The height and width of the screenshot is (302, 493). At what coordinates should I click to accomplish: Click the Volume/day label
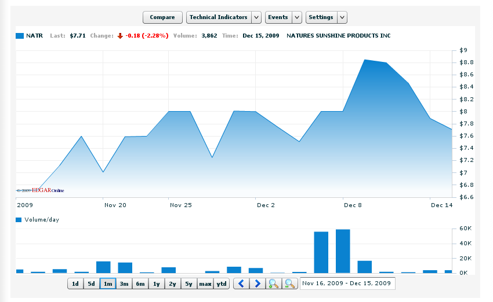click(x=42, y=220)
